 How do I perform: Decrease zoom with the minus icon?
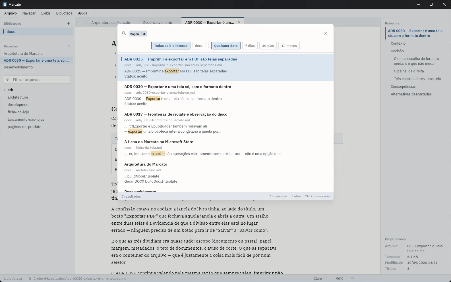click(x=331, y=279)
